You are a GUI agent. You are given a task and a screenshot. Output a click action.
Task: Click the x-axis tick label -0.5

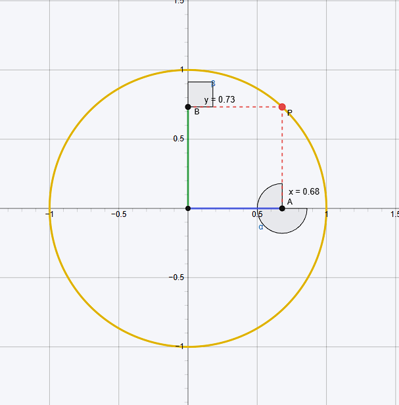[119, 214]
